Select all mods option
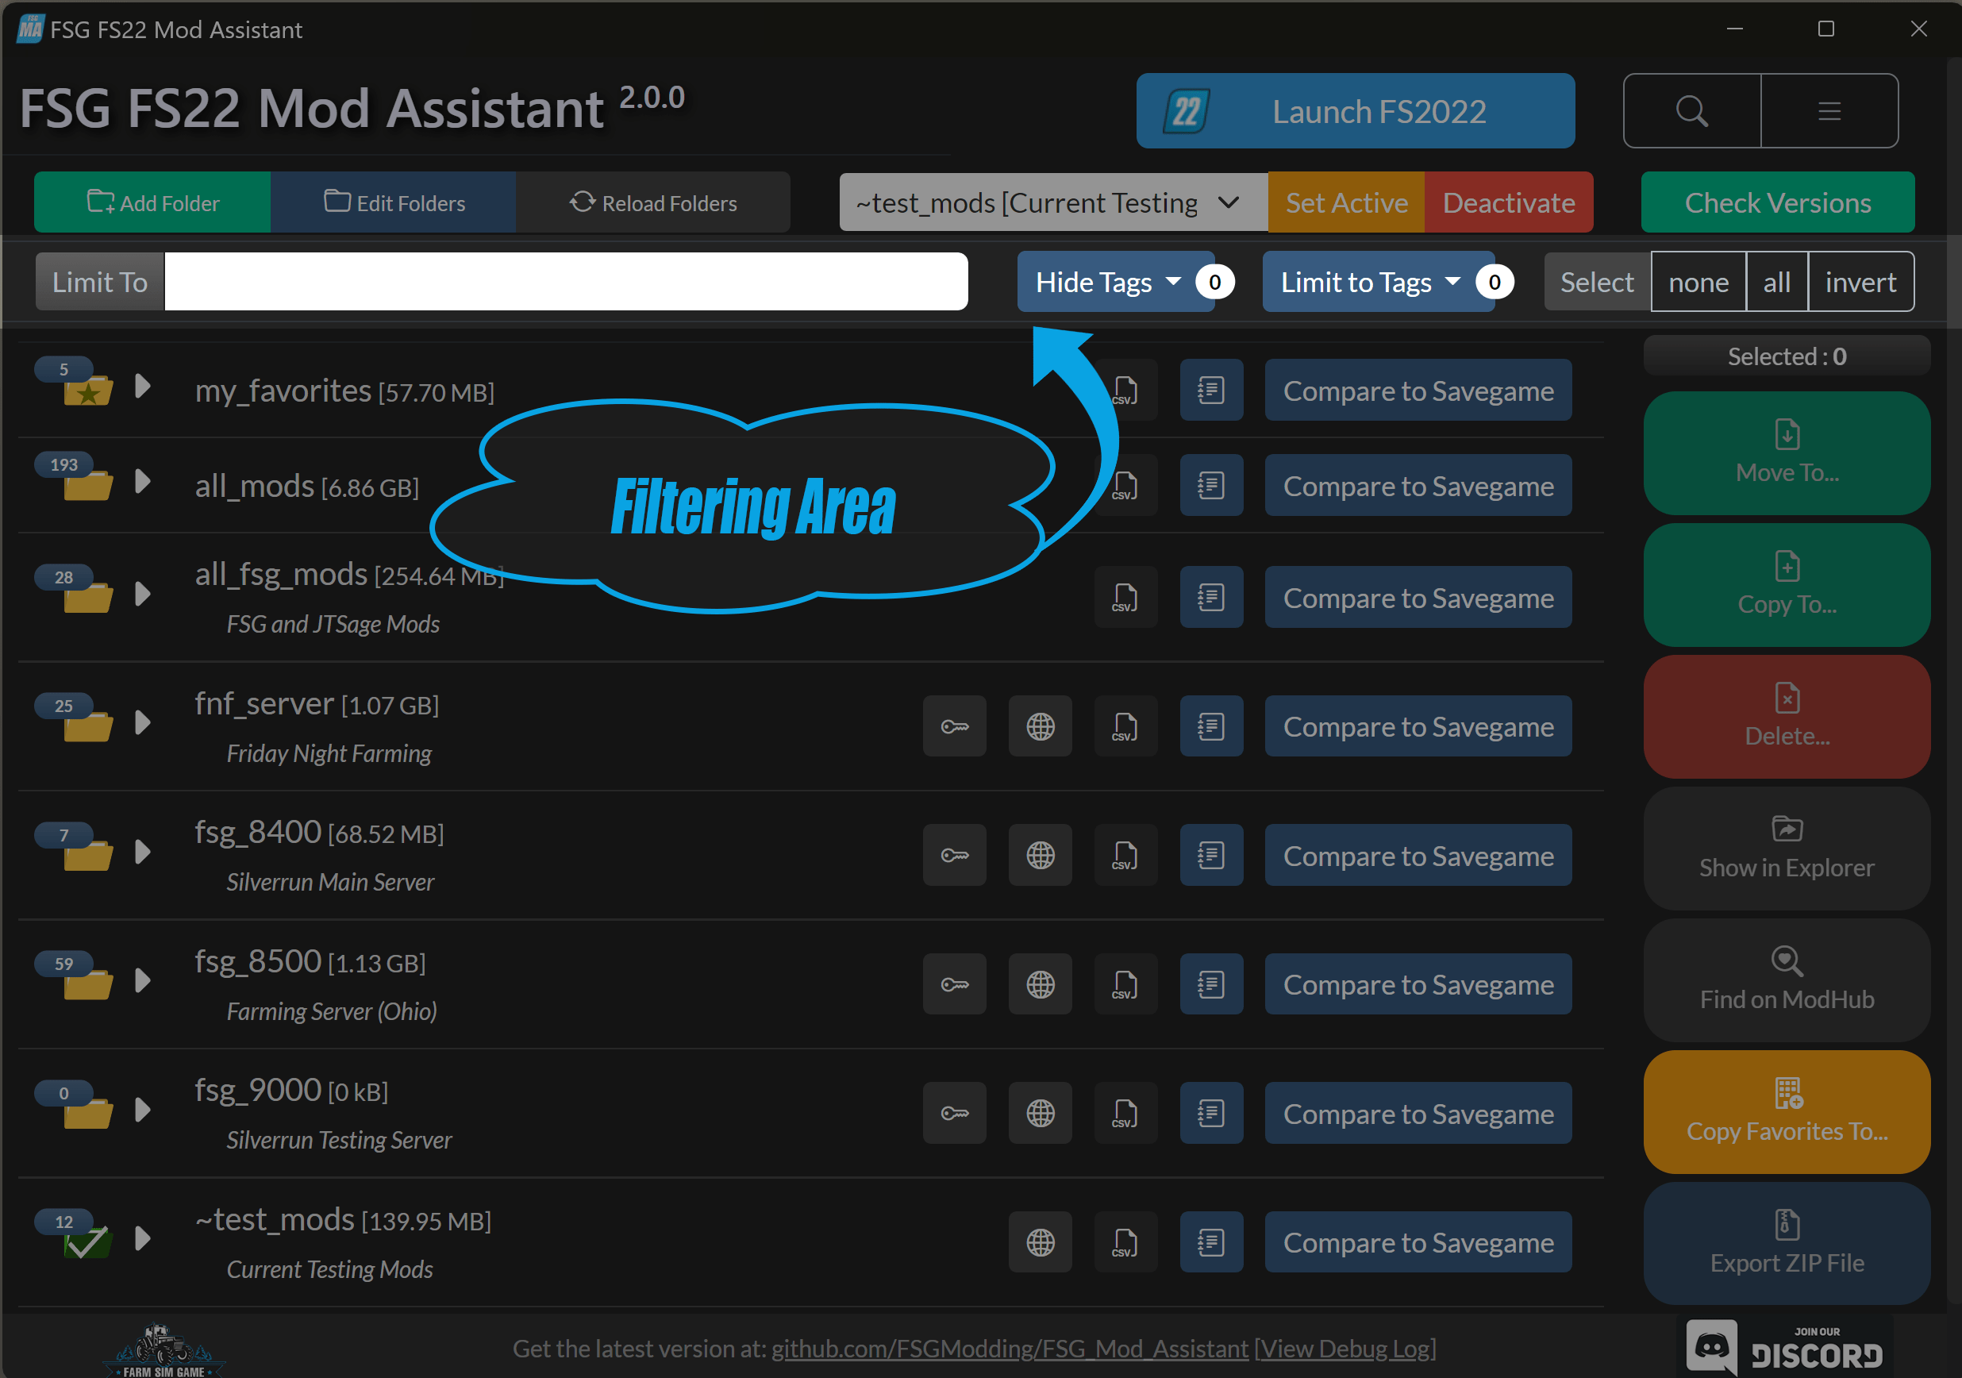This screenshot has height=1378, width=1962. pyautogui.click(x=1775, y=282)
